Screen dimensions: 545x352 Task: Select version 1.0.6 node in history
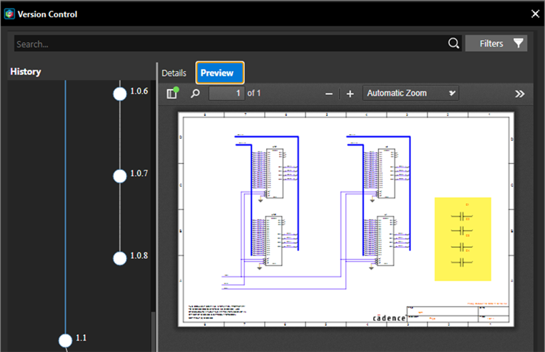[x=120, y=94]
